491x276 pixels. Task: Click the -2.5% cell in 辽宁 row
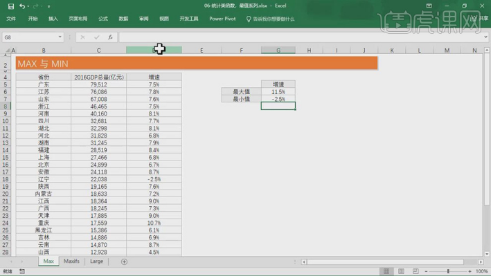pyautogui.click(x=154, y=179)
